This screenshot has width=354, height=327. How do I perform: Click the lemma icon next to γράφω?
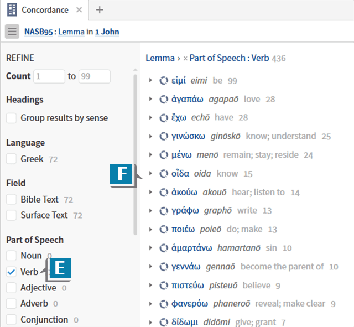163,211
